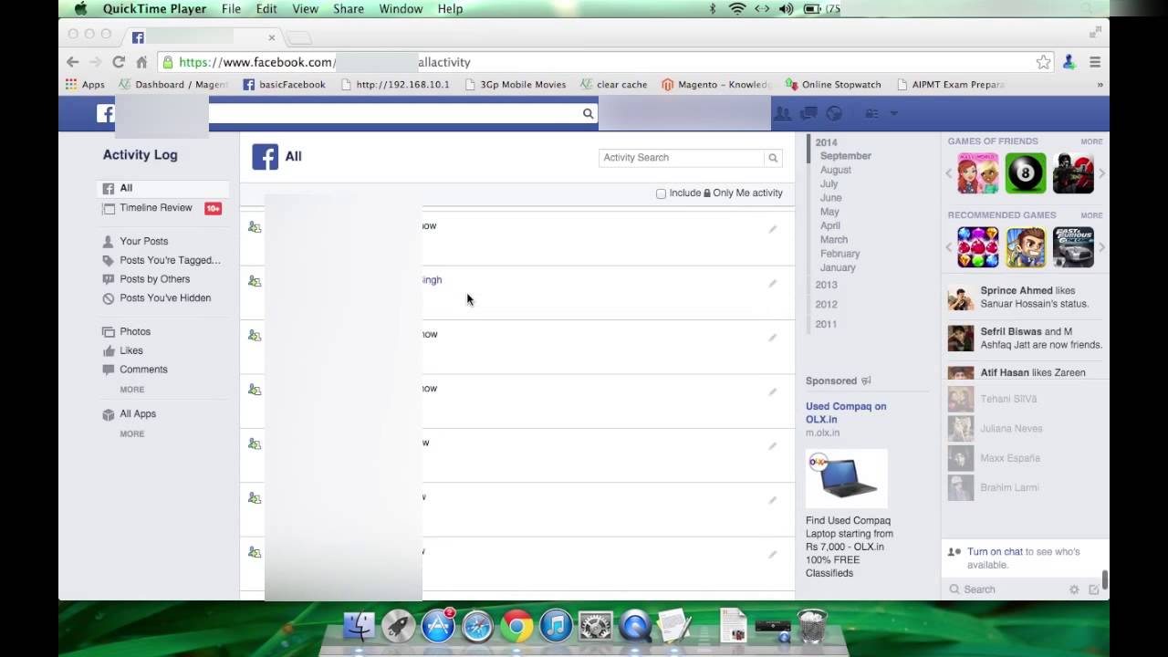This screenshot has width=1168, height=657.
Task: Open the Trash in the Dock
Action: [811, 626]
